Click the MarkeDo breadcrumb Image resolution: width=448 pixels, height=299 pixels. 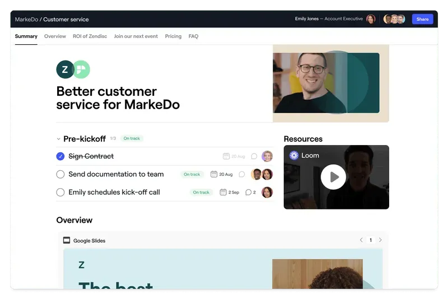(26, 20)
